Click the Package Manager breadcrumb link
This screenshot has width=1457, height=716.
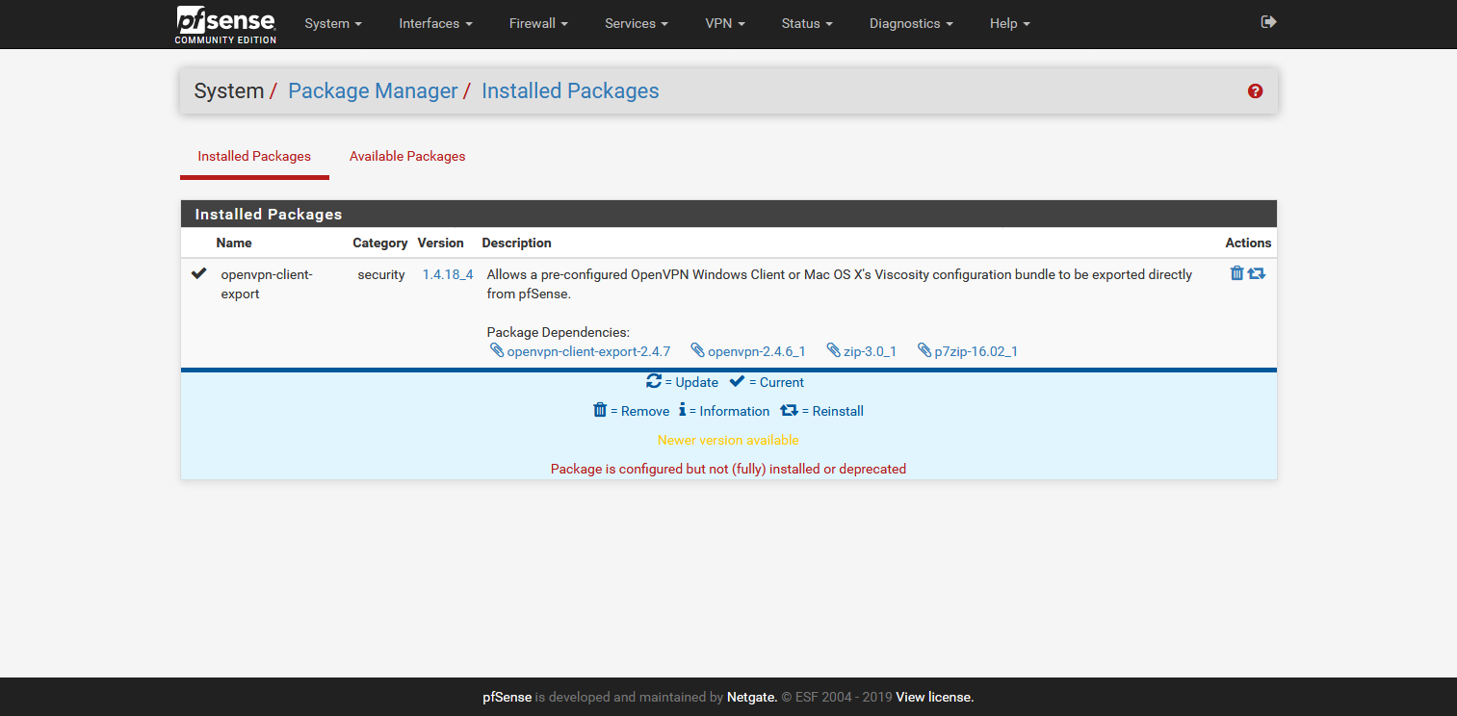tap(373, 91)
